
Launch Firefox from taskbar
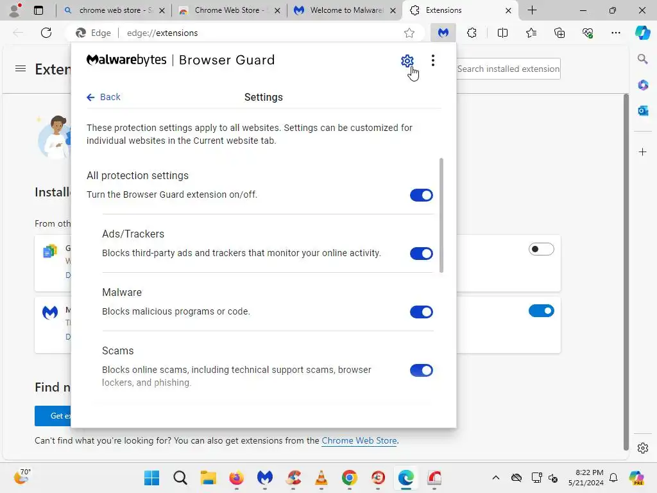pos(236,478)
